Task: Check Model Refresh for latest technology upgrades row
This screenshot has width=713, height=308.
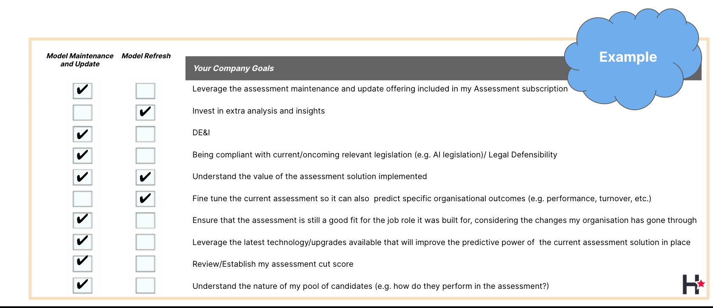Action: point(145,242)
